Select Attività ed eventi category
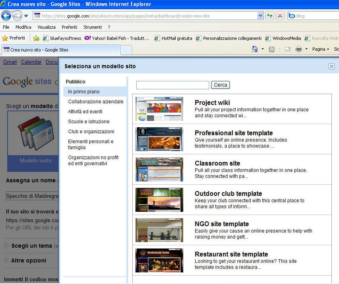Image resolution: width=339 pixels, height=284 pixels. (85, 111)
